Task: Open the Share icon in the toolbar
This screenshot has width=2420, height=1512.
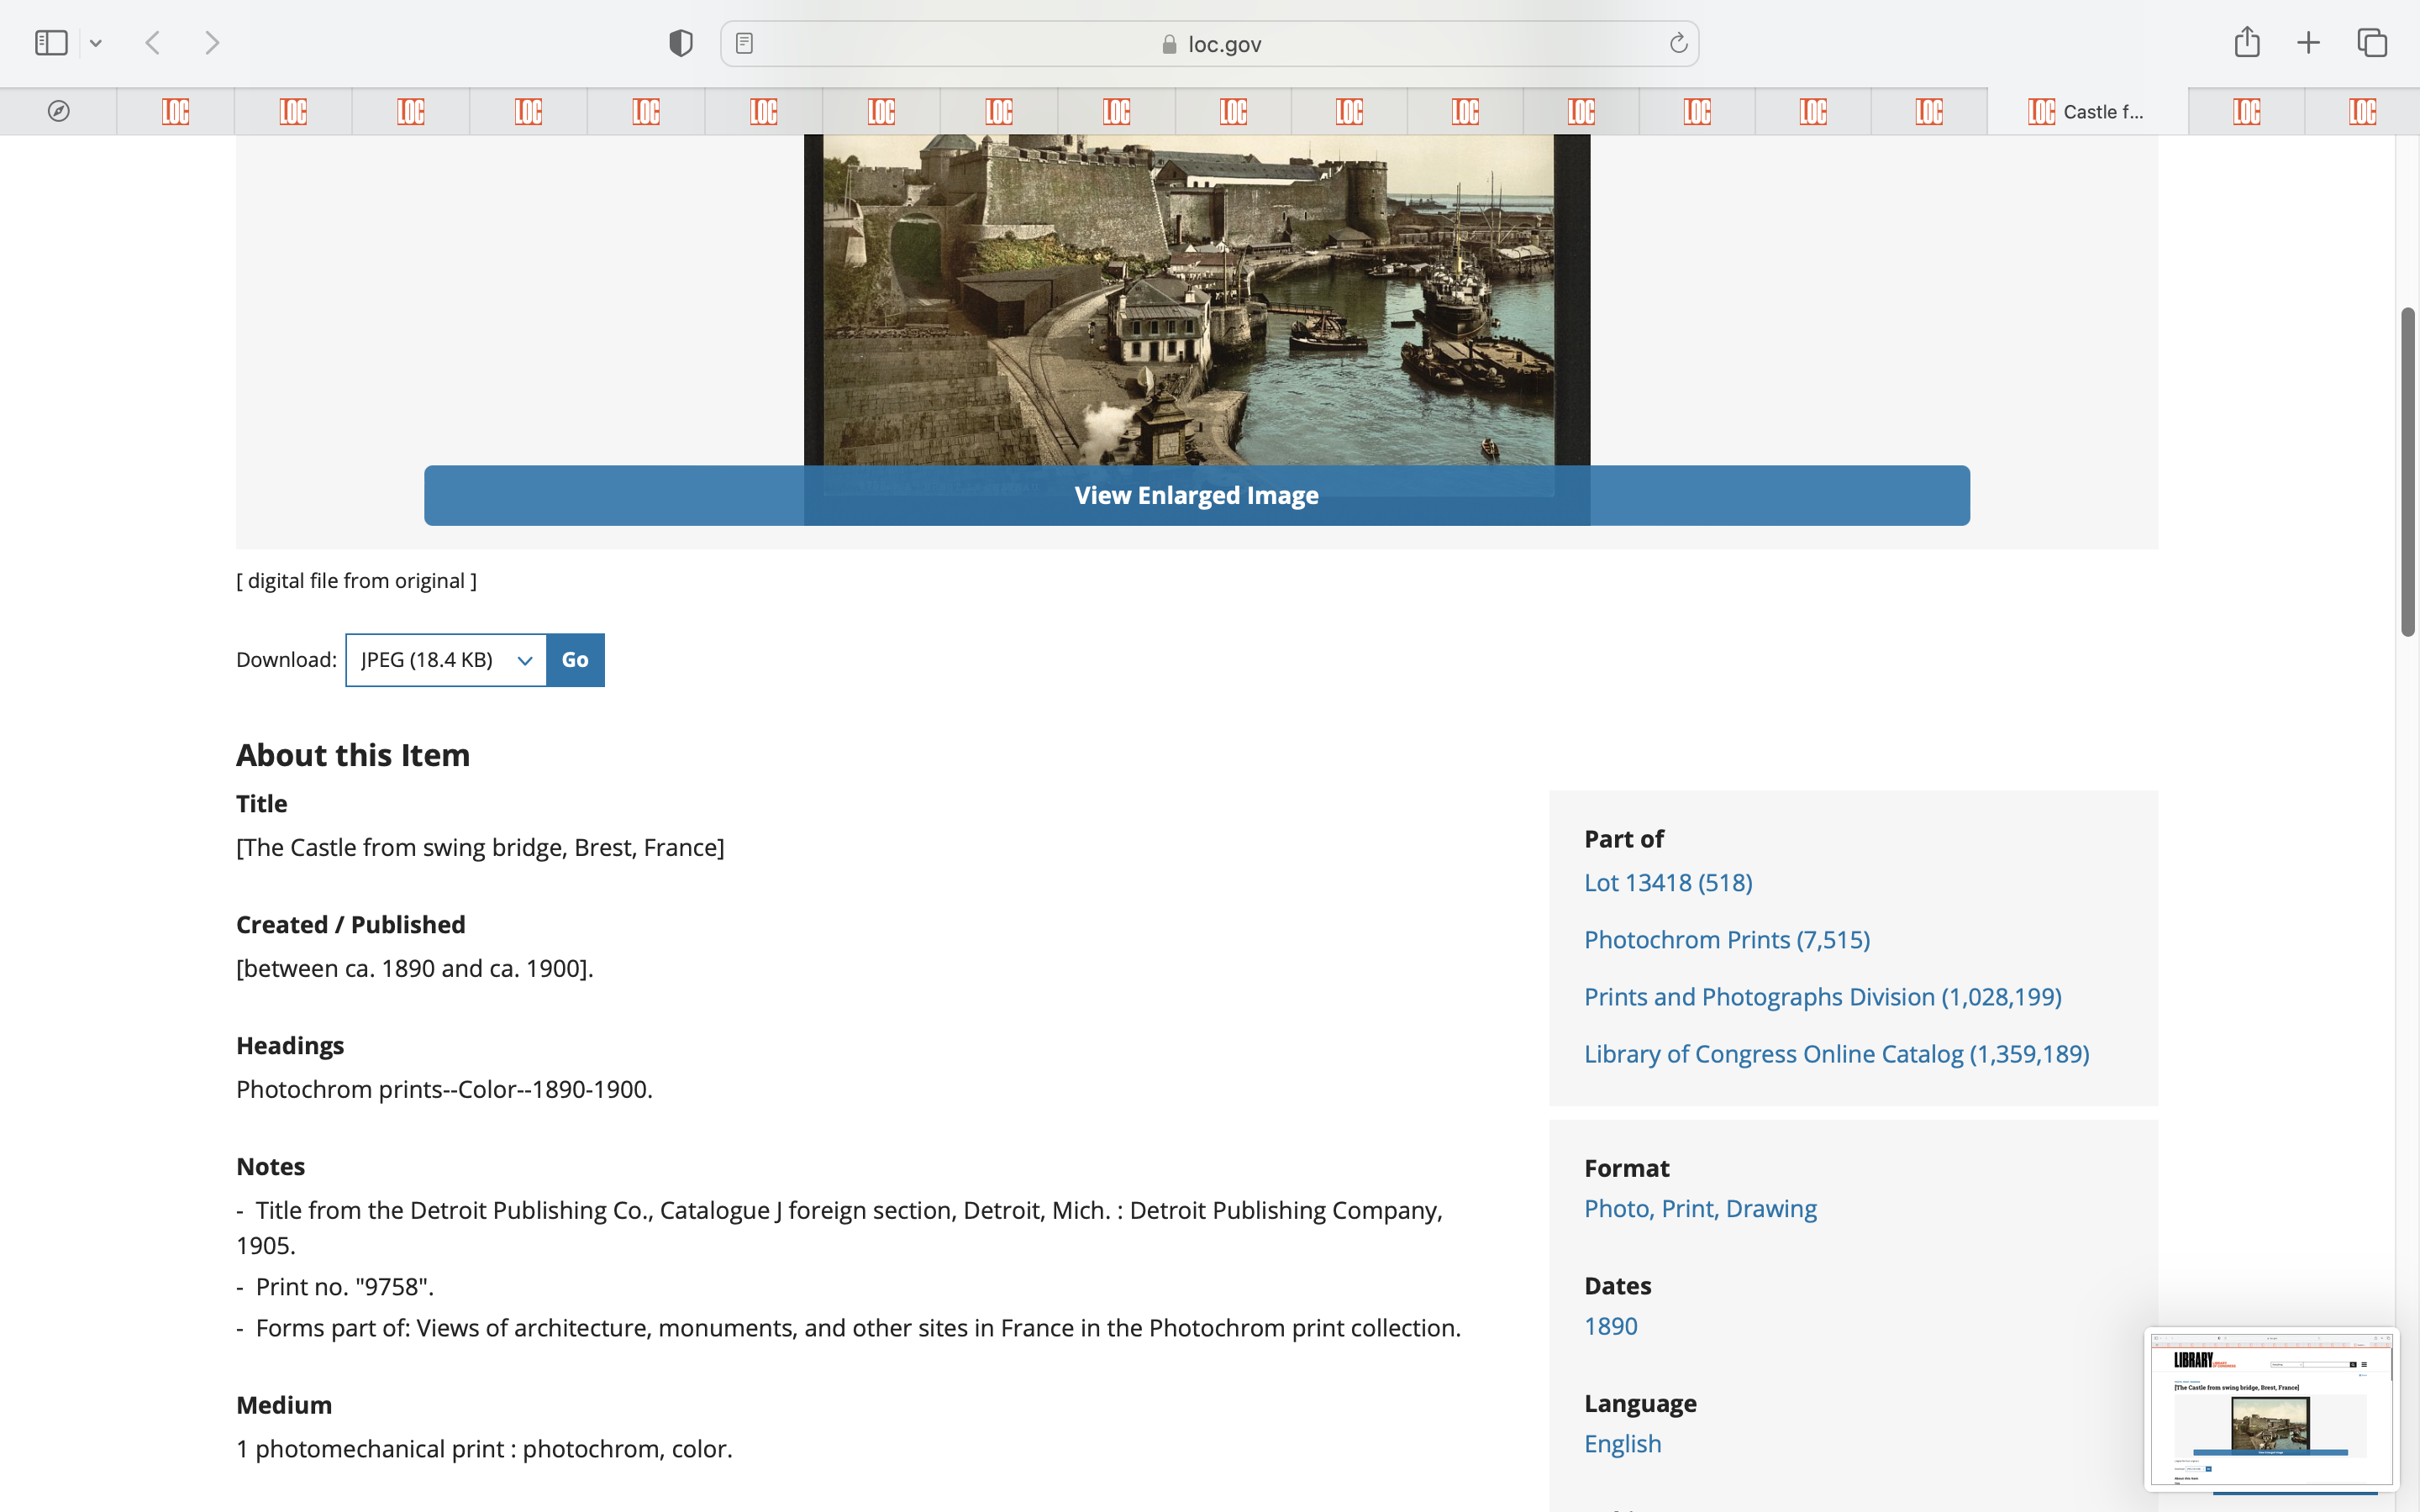Action: 2246,43
